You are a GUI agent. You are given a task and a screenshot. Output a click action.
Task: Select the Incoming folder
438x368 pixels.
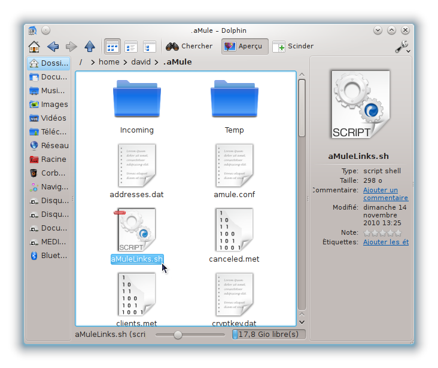[x=137, y=107]
